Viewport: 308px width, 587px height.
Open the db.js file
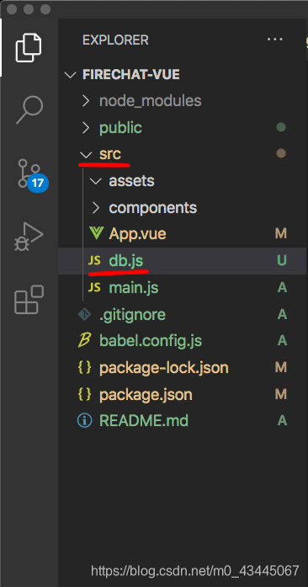(182, 260)
